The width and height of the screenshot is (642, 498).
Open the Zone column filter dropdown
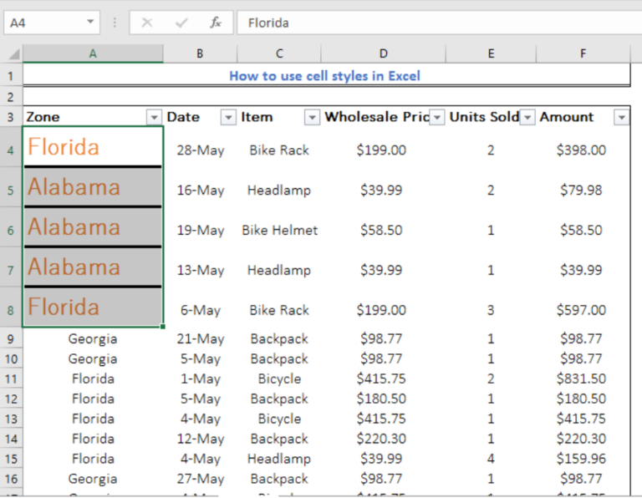[154, 118]
